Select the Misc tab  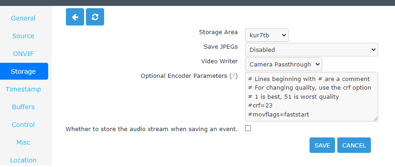click(23, 142)
